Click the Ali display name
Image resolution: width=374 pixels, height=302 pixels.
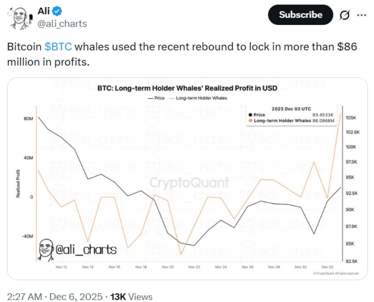44,10
